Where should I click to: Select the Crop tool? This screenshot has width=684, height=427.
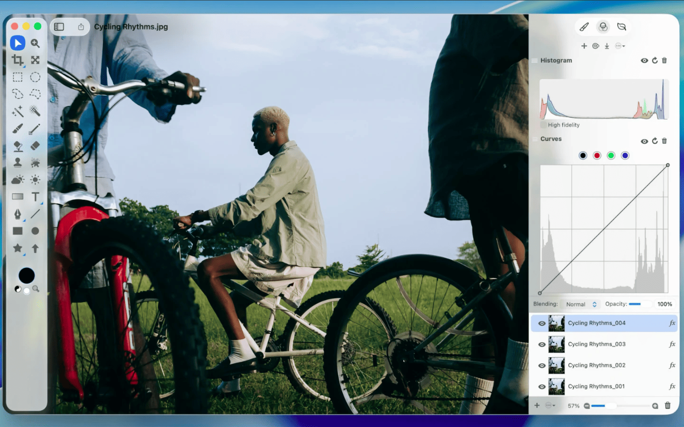18,60
